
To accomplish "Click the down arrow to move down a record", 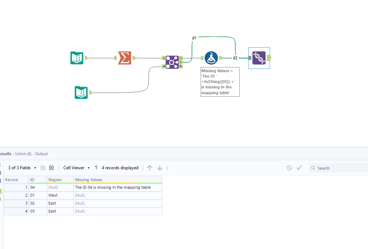I will (160, 168).
